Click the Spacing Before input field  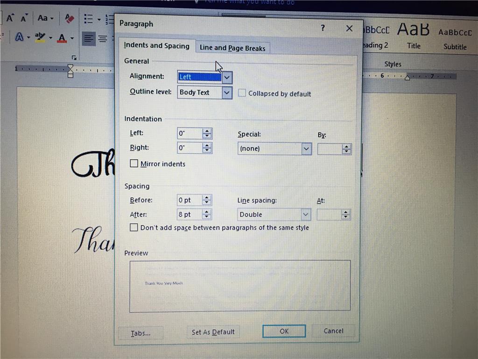point(190,200)
